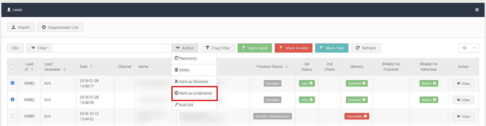Click the Channel column header

pyautogui.click(x=124, y=66)
